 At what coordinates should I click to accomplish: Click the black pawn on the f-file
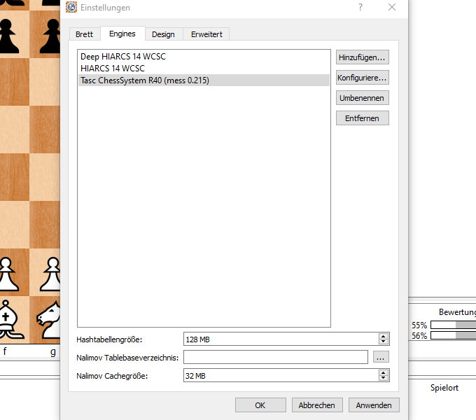pyautogui.click(x=8, y=36)
